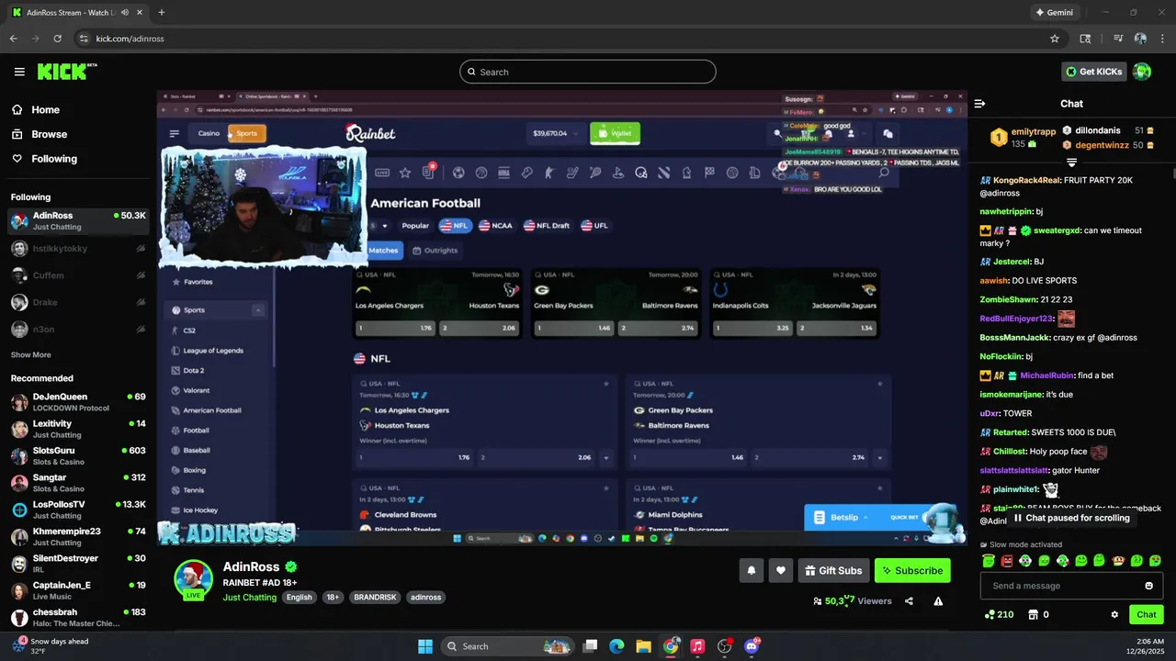
Task: Open Apple Music from taskbar
Action: 697,646
